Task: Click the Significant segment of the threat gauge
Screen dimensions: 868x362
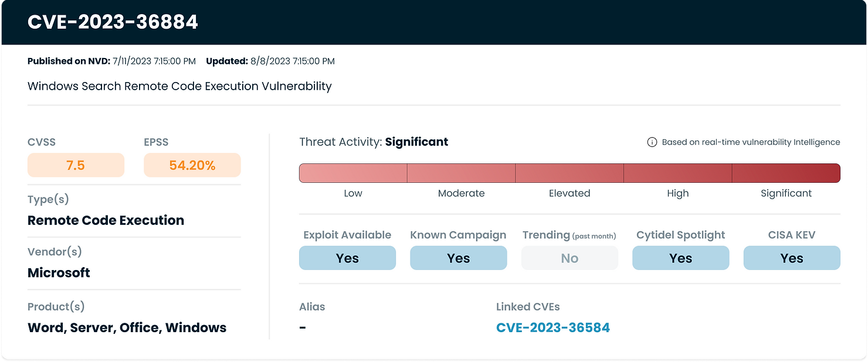Action: 786,173
